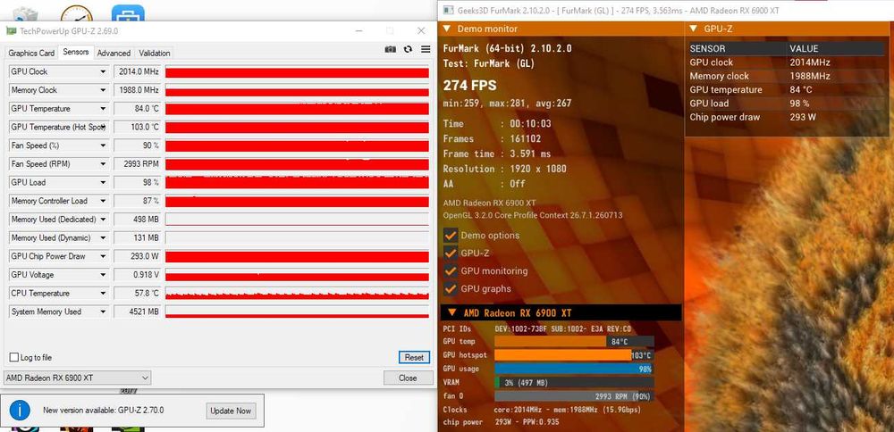894x432 pixels.
Task: Click the CPU Temperature sensor graph
Action: [297, 294]
